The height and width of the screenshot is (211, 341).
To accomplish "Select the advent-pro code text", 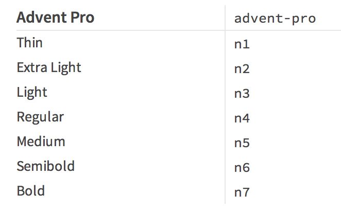I will (x=275, y=19).
